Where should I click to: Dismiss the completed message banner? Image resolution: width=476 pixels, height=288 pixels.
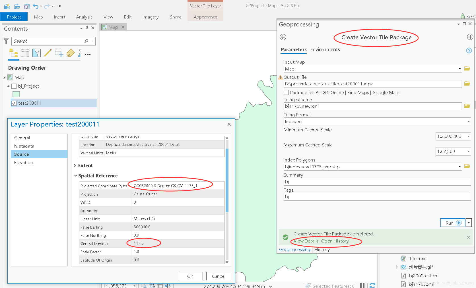coord(468,237)
